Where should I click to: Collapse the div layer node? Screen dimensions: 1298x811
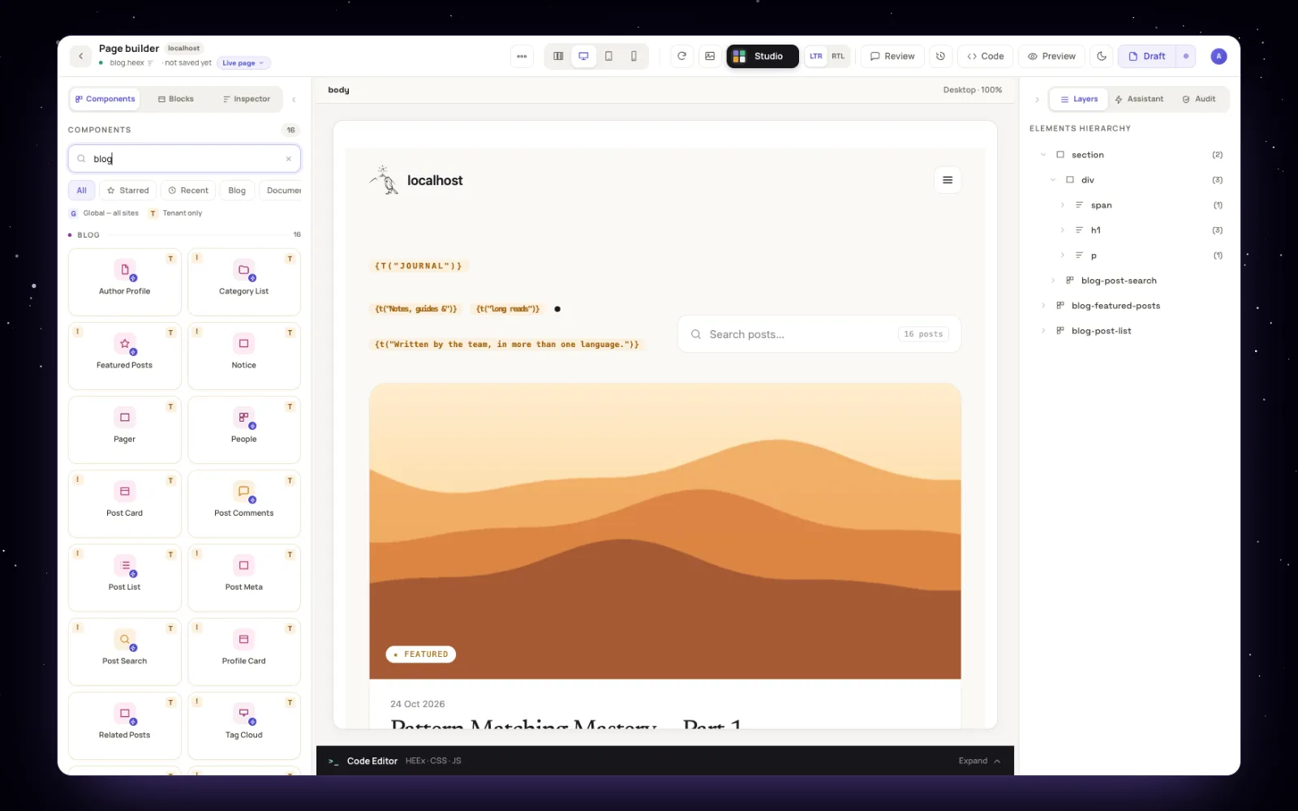tap(1053, 180)
